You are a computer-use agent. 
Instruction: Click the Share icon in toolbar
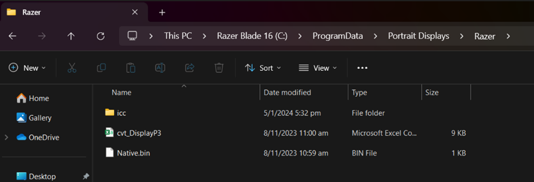189,68
